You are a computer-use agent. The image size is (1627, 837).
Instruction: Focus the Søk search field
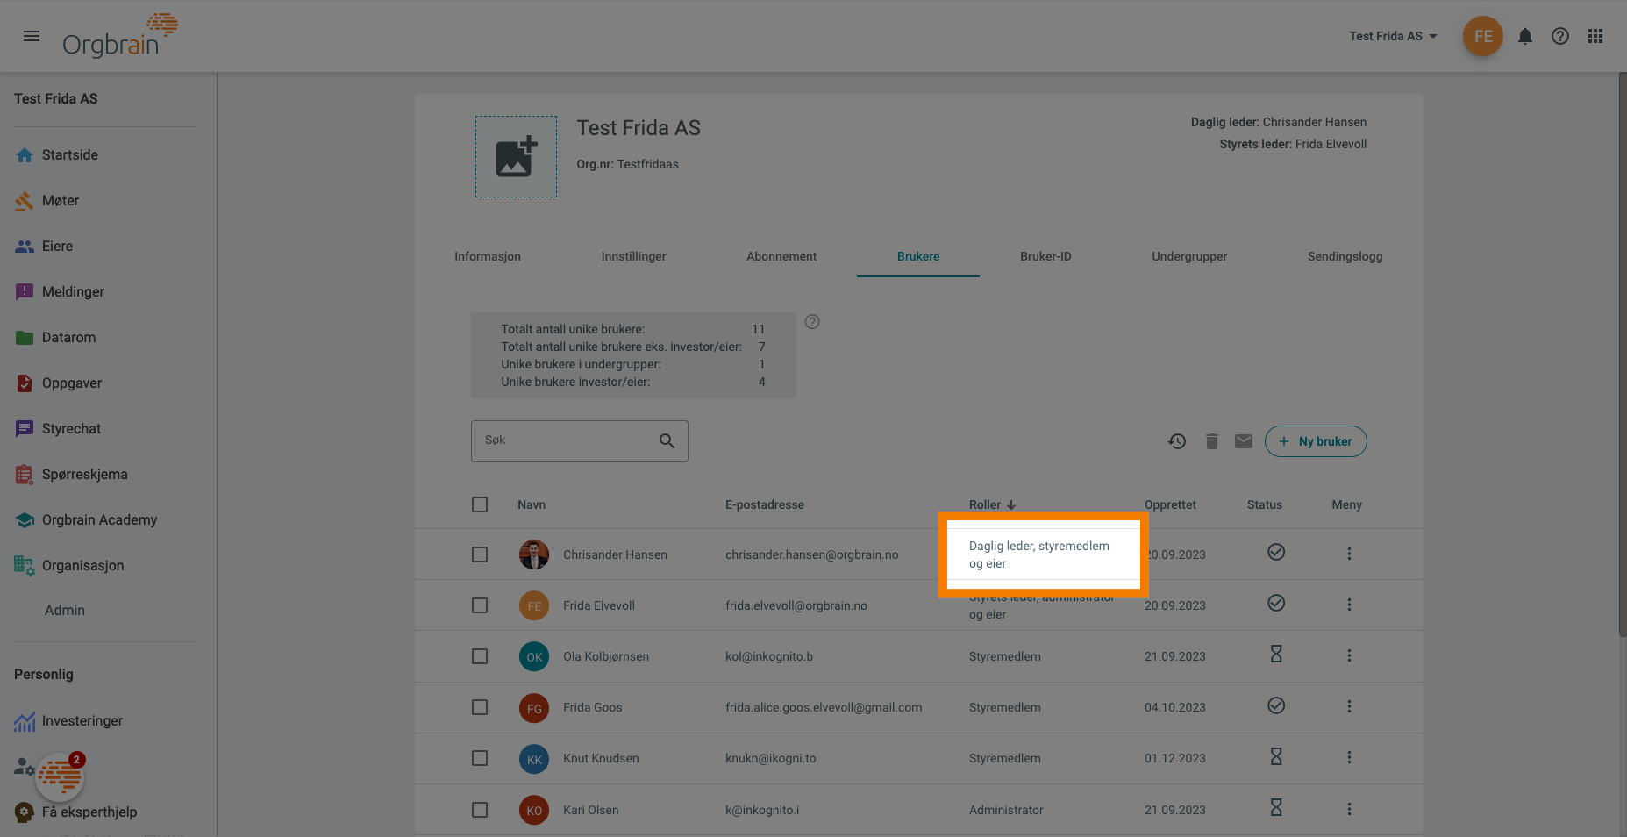(x=579, y=441)
